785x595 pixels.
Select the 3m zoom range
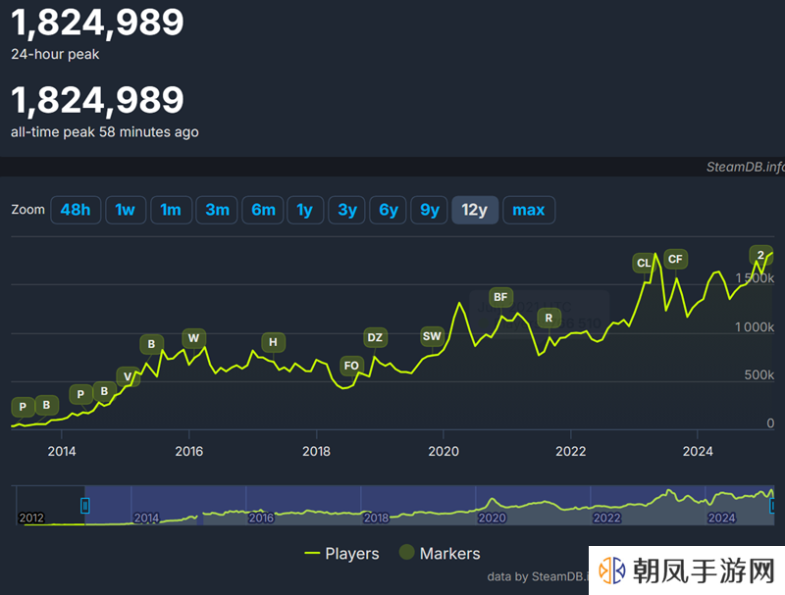click(217, 210)
